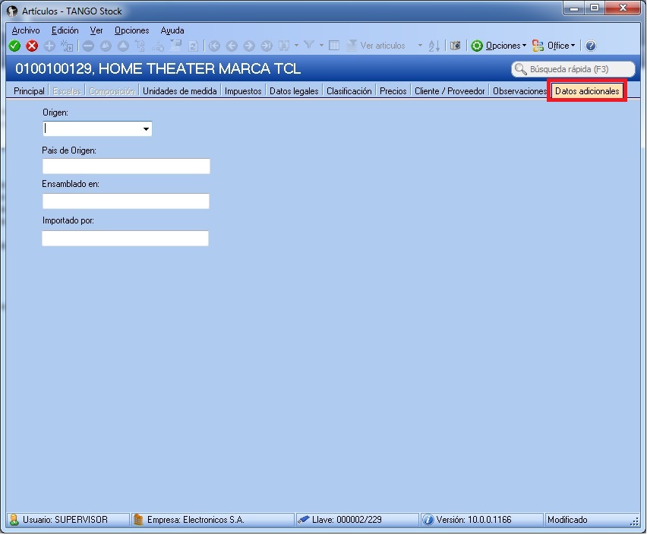Screen dimensions: 647x535
Task: Open the Archivo menu
Action: coord(26,30)
